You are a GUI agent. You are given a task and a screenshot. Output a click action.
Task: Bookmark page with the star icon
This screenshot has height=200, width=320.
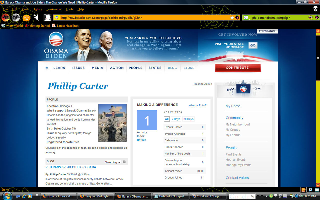click(x=232, y=18)
